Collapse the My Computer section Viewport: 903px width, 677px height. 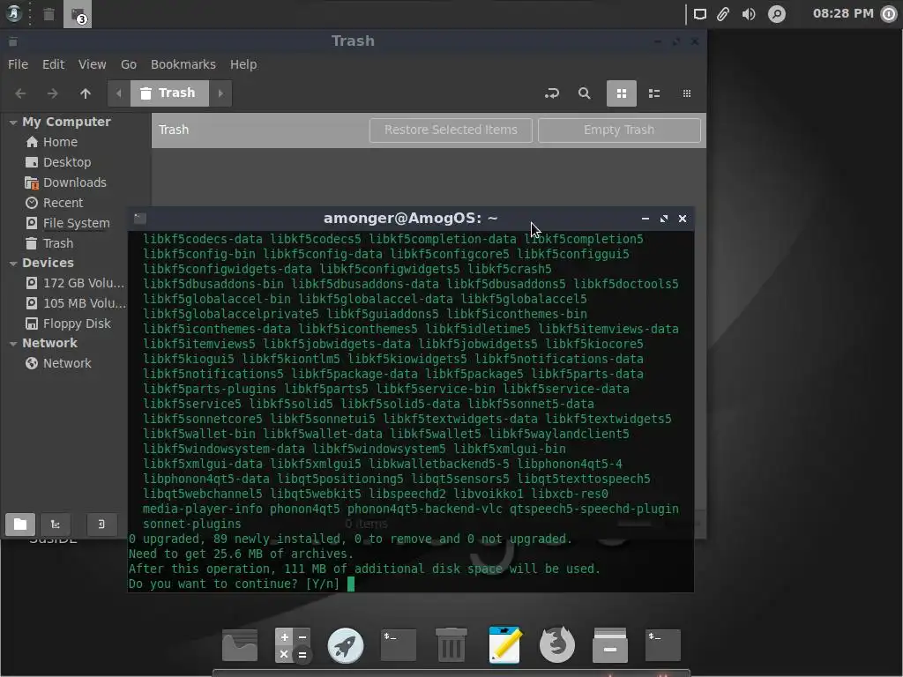tap(12, 122)
